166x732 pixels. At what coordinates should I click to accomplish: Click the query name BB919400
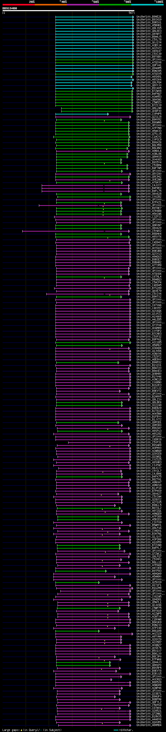point(10,9)
